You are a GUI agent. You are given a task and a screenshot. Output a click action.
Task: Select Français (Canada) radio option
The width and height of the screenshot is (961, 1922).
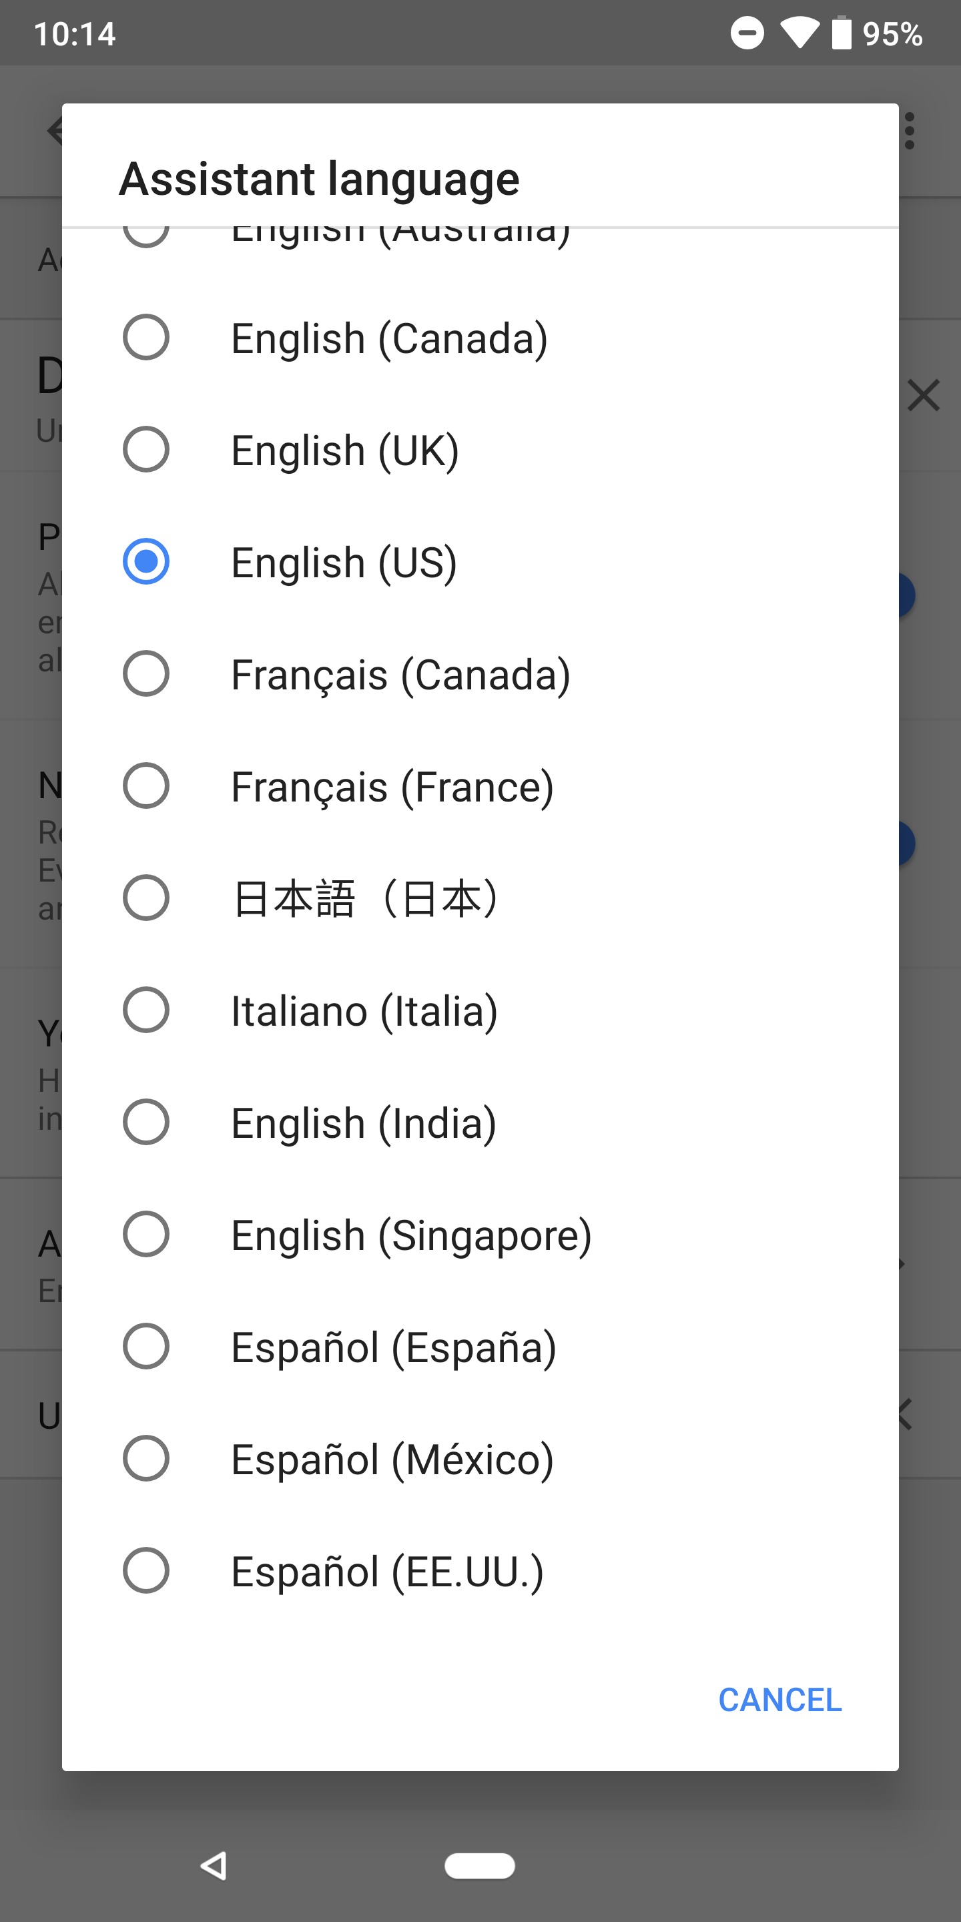(146, 673)
